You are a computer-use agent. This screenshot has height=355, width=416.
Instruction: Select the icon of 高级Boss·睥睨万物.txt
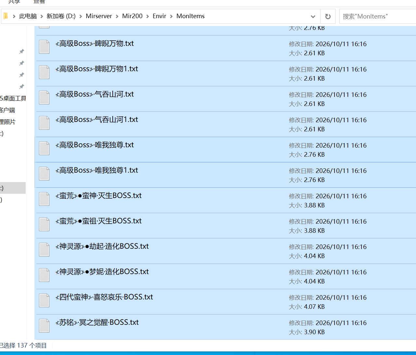[x=44, y=47]
